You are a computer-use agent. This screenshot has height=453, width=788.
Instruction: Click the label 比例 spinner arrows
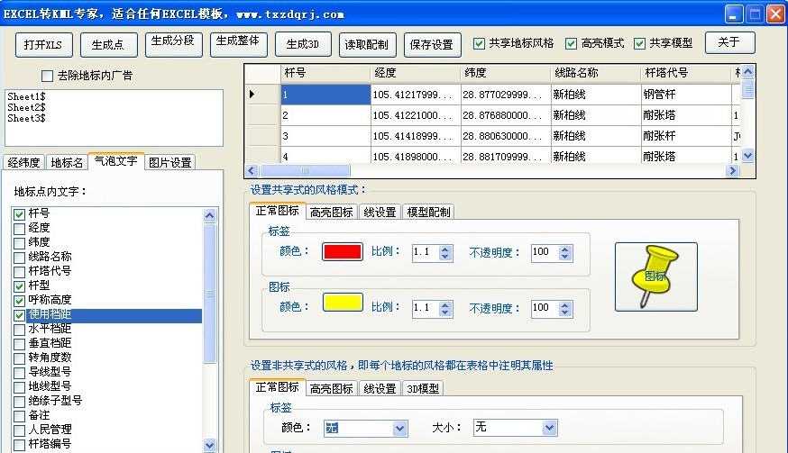click(444, 253)
